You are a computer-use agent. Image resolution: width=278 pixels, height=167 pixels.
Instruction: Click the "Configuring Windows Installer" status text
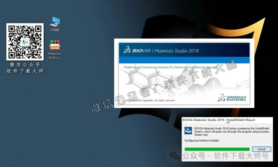[x=201, y=140]
